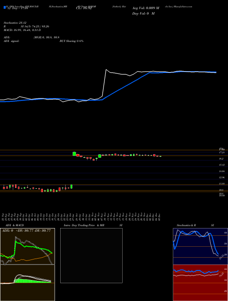Click the '(MGR) 0, 30.8, 30.8' ADX values
Viewport: 228px width, 301px height.
[x=46, y=37]
